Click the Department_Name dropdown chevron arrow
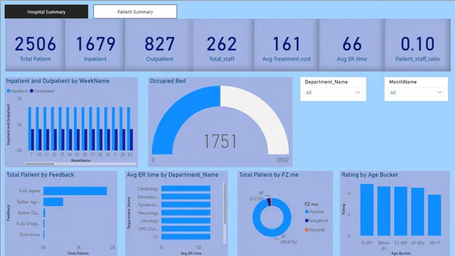 coord(358,92)
